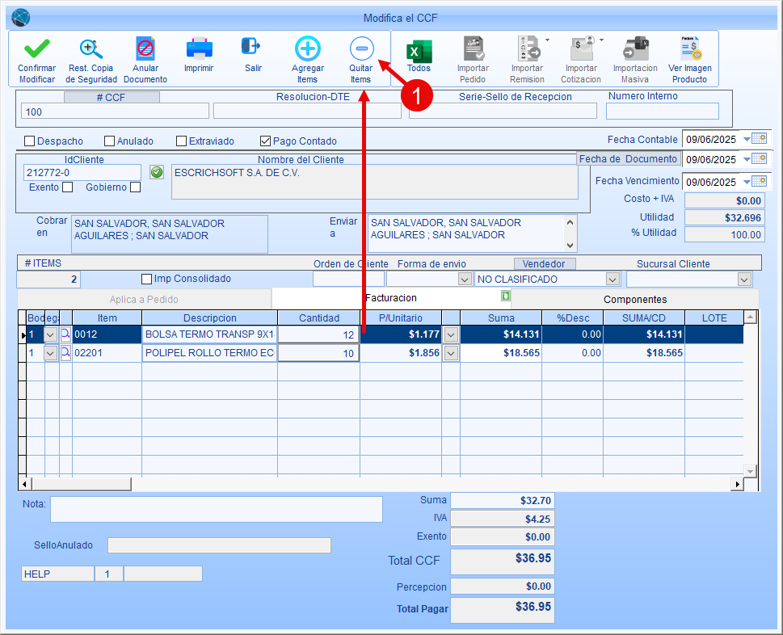Uncheck the Pago Contado checkbox
783x635 pixels.
[265, 141]
